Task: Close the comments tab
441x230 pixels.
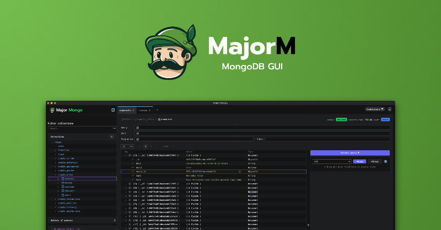Action: pos(133,111)
